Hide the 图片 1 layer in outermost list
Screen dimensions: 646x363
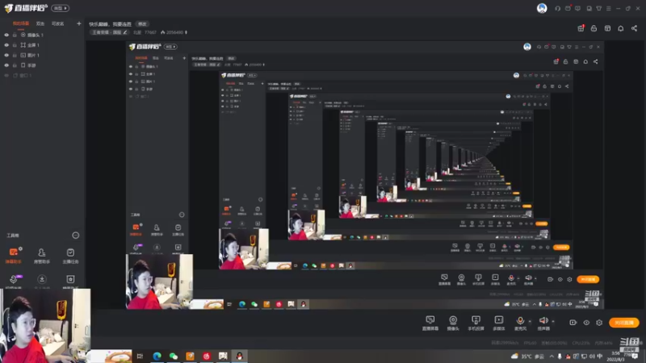(x=6, y=55)
